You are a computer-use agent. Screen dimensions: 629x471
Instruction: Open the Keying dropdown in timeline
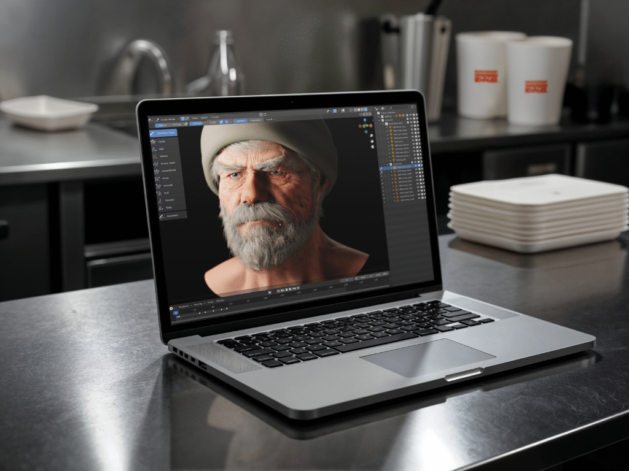(x=200, y=304)
